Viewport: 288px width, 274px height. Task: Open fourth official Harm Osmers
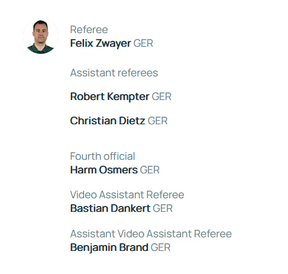(x=104, y=170)
